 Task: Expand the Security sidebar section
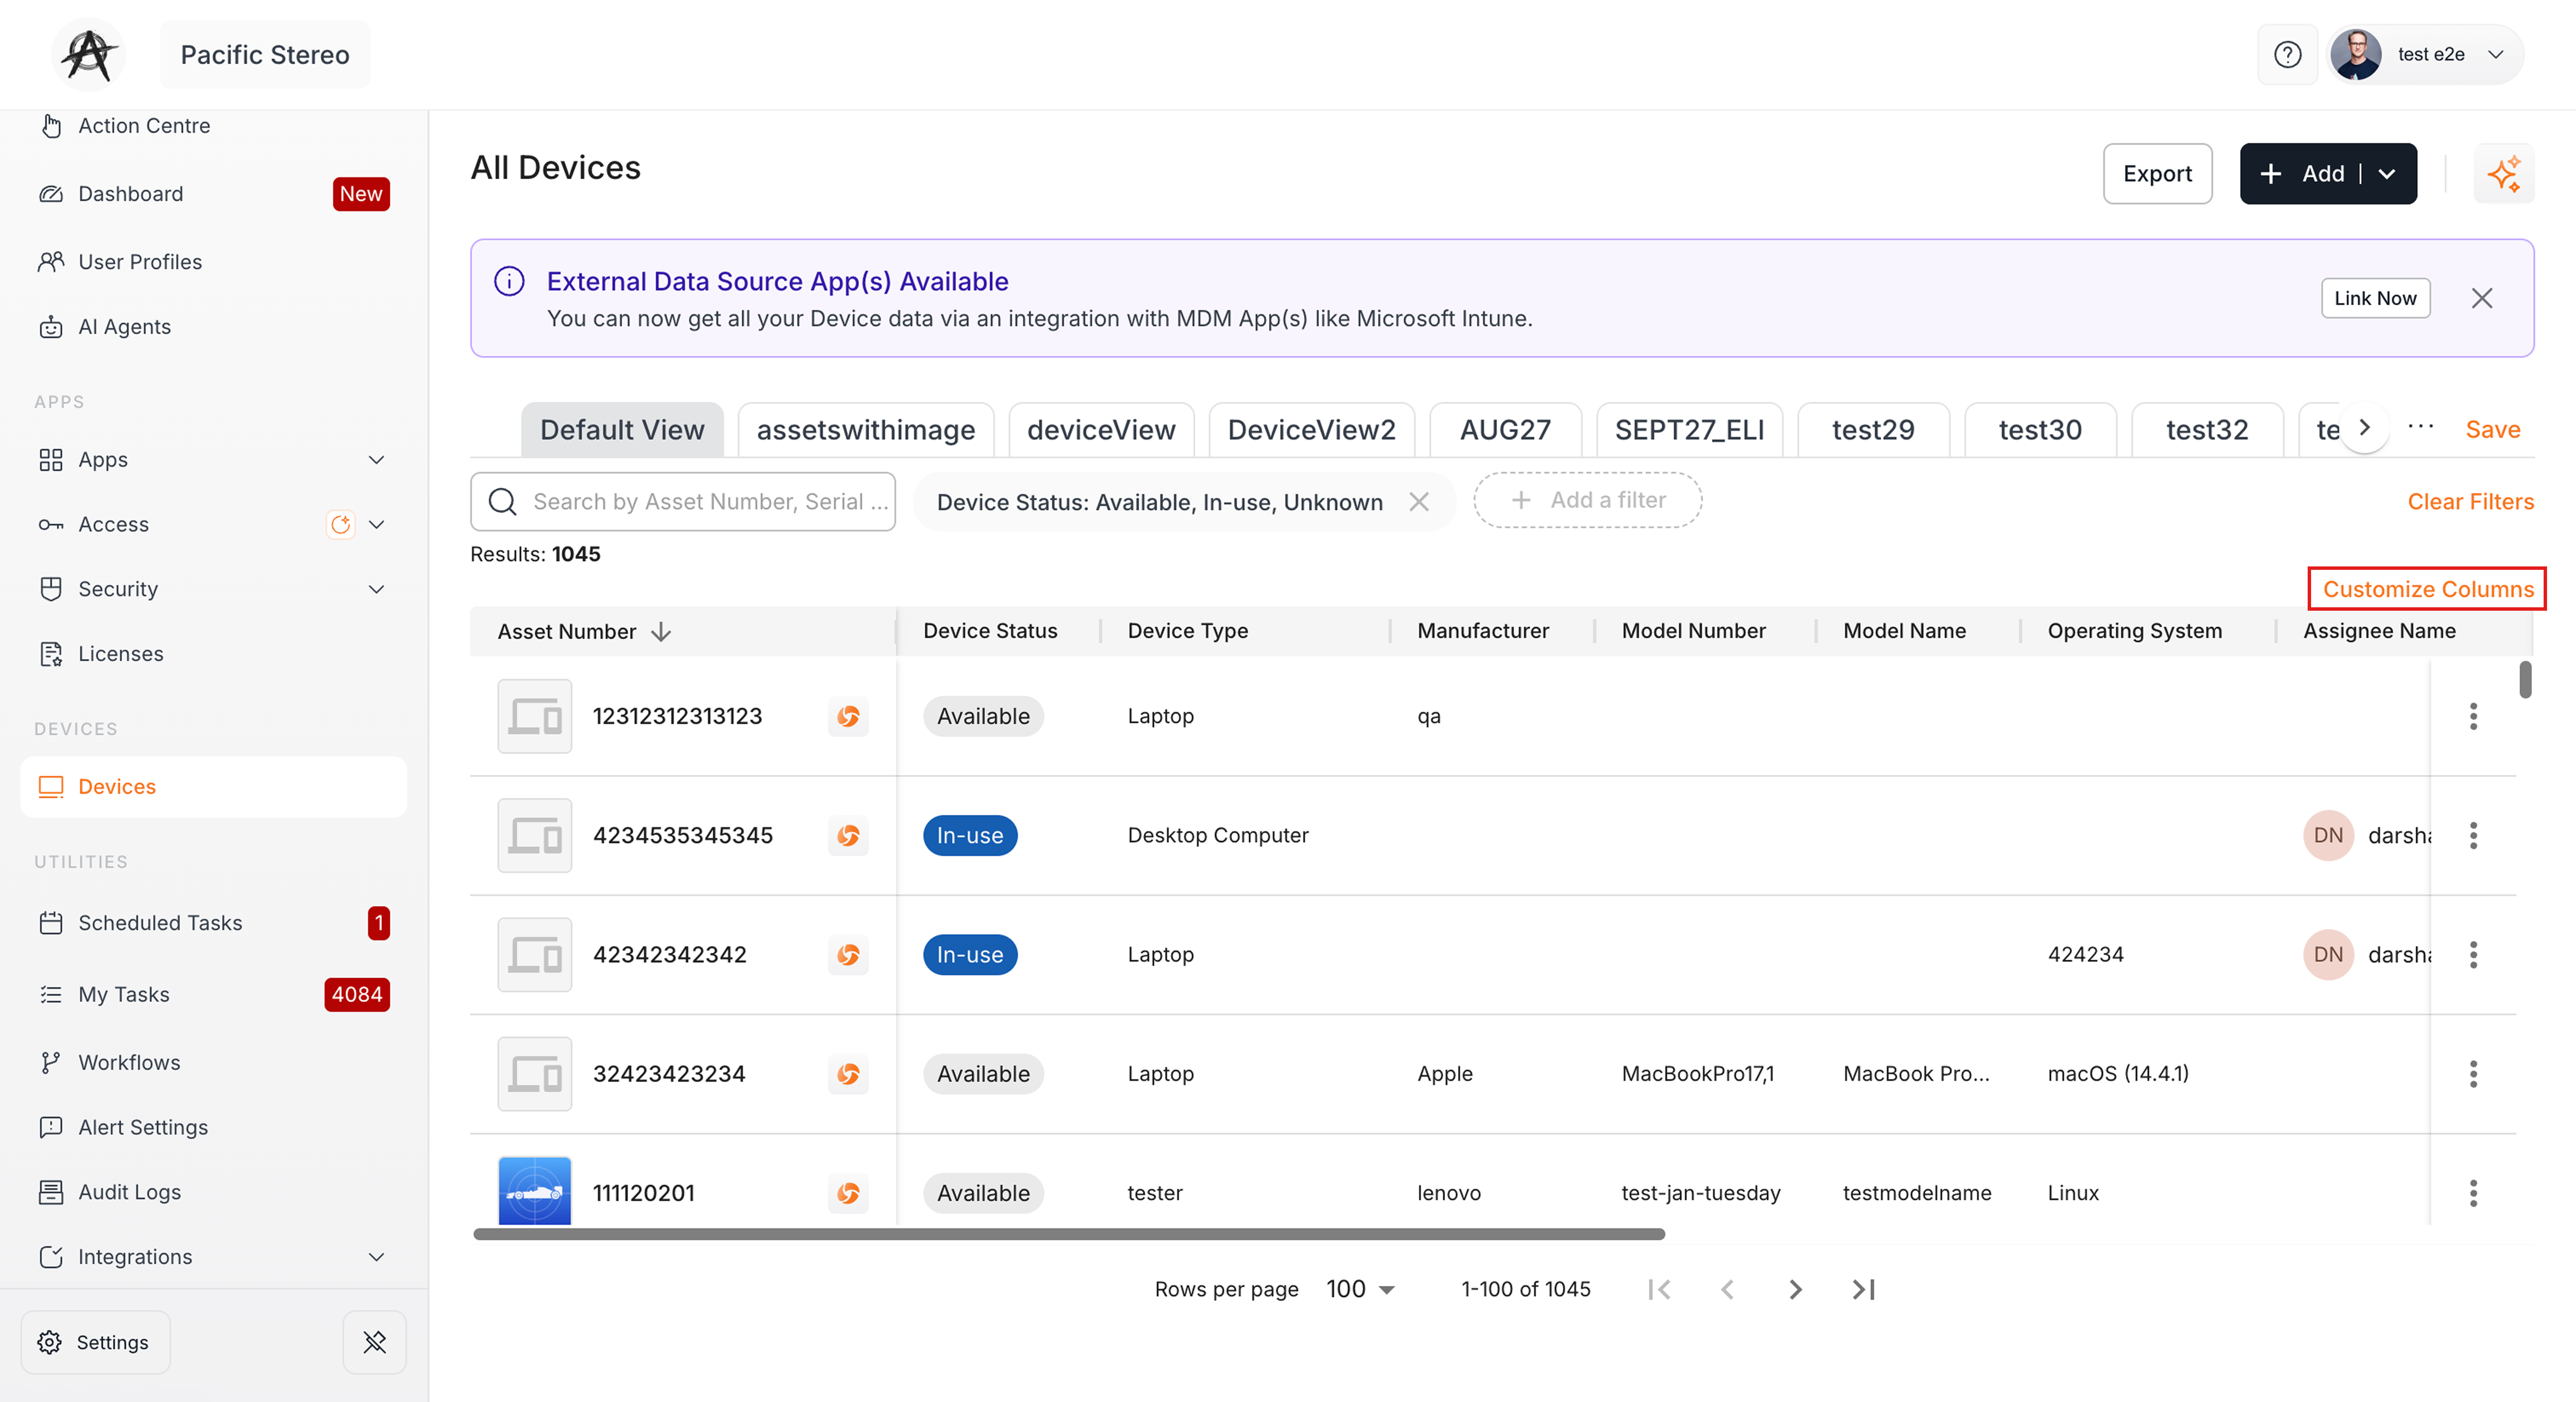(376, 589)
